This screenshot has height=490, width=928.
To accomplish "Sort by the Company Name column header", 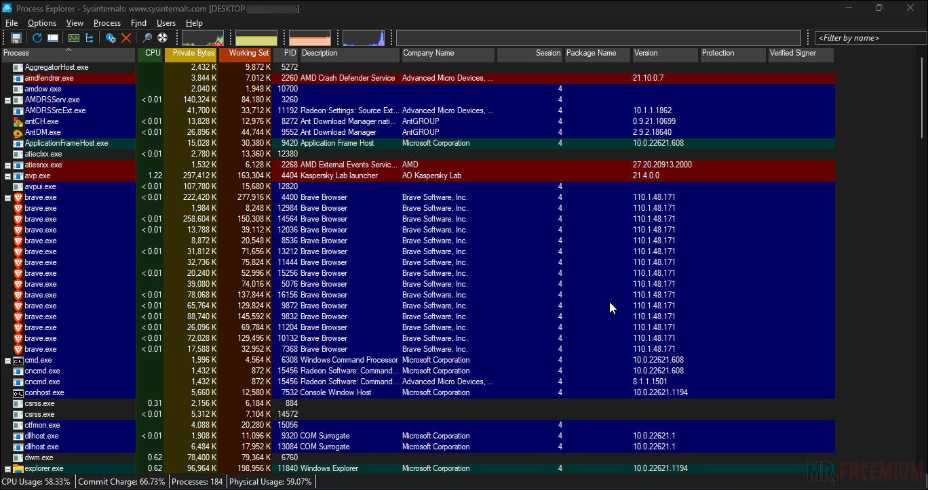I will 448,54.
